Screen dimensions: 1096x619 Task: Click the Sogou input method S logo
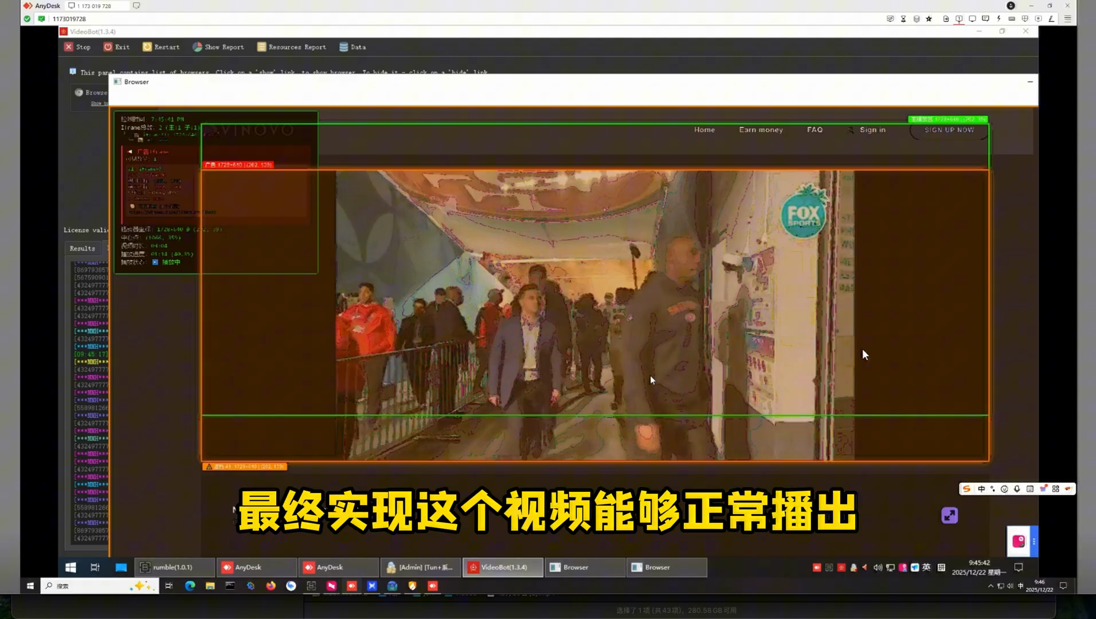(966, 489)
